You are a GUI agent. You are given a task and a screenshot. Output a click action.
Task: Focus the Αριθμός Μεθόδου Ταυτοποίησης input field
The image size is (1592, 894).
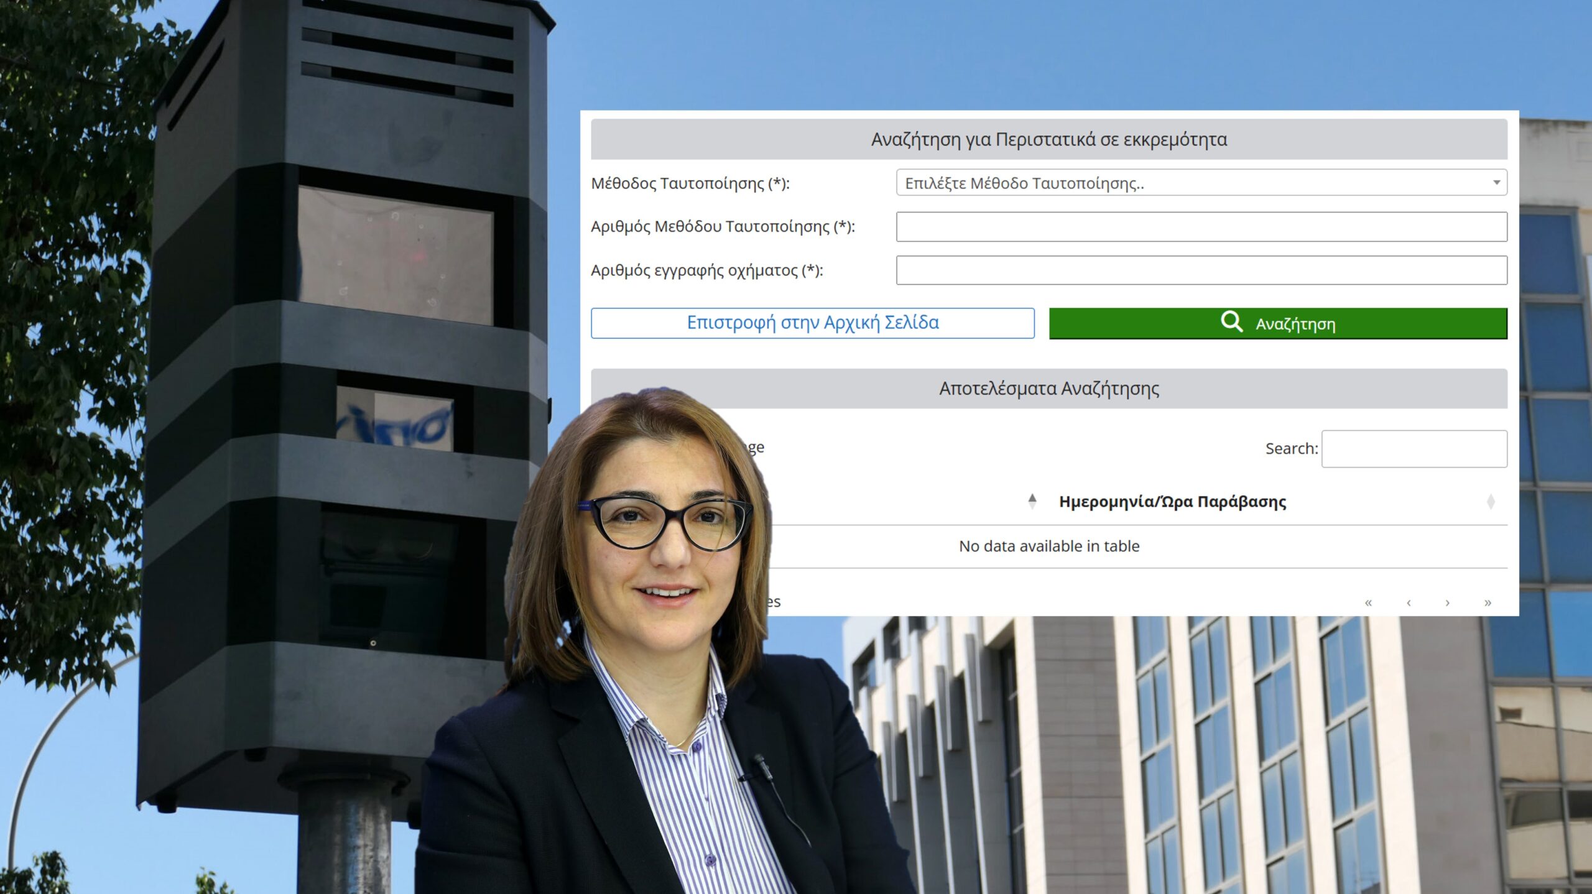(x=1201, y=226)
